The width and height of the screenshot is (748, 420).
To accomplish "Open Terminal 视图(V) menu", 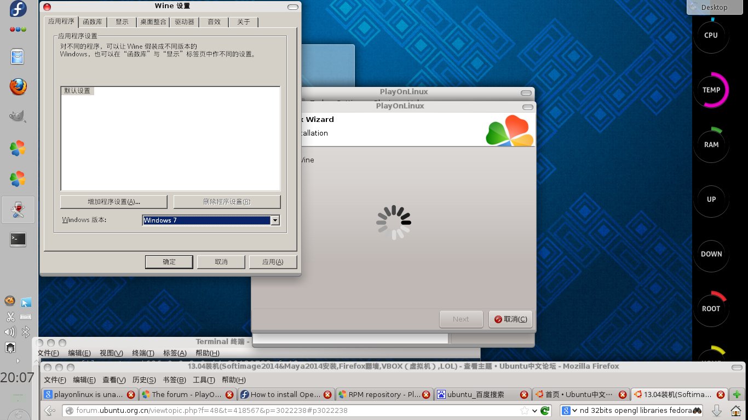I will coord(111,353).
